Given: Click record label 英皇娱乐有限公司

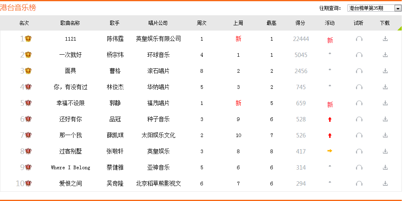Looking at the screenshot, I should click(158, 39).
